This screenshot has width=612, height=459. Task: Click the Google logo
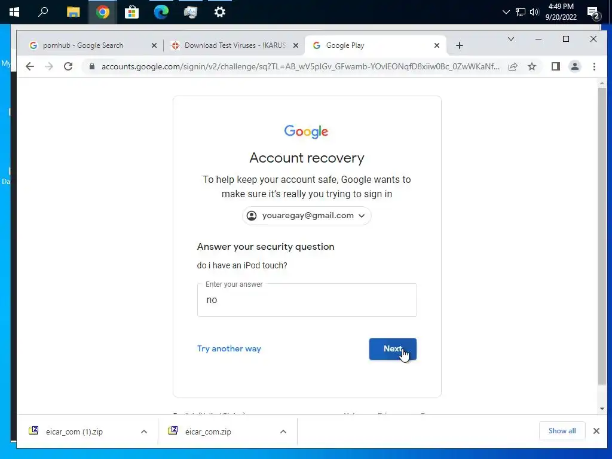click(307, 131)
